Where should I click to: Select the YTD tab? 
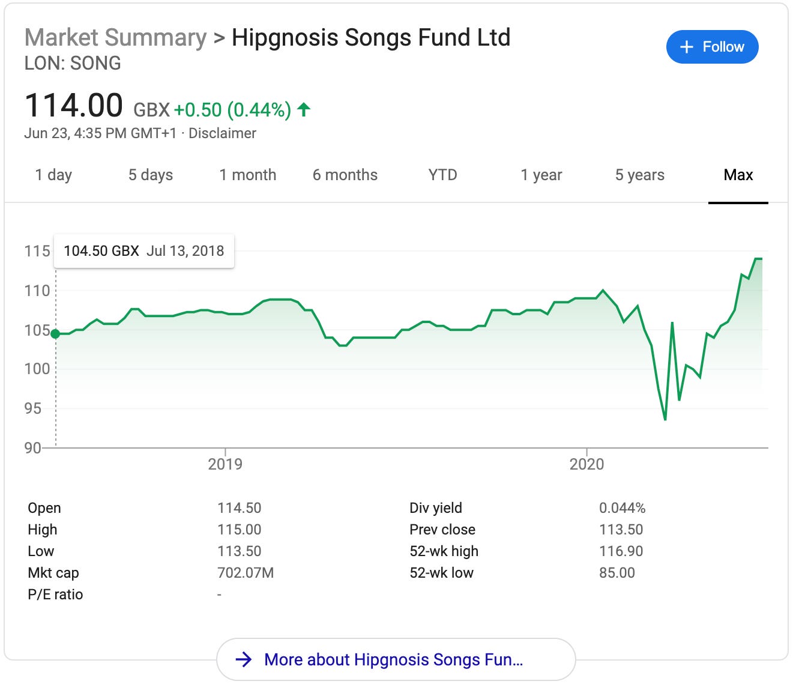[442, 175]
